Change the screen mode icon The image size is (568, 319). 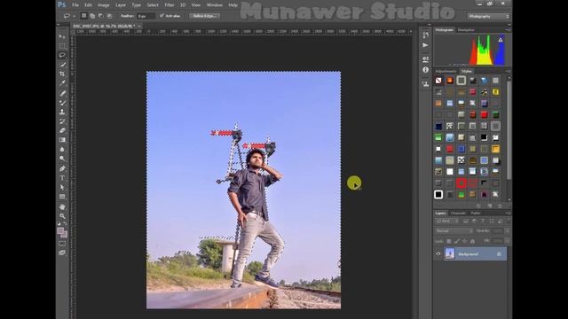[x=62, y=253]
